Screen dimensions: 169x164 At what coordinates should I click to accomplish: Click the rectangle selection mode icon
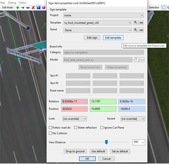coord(164,7)
